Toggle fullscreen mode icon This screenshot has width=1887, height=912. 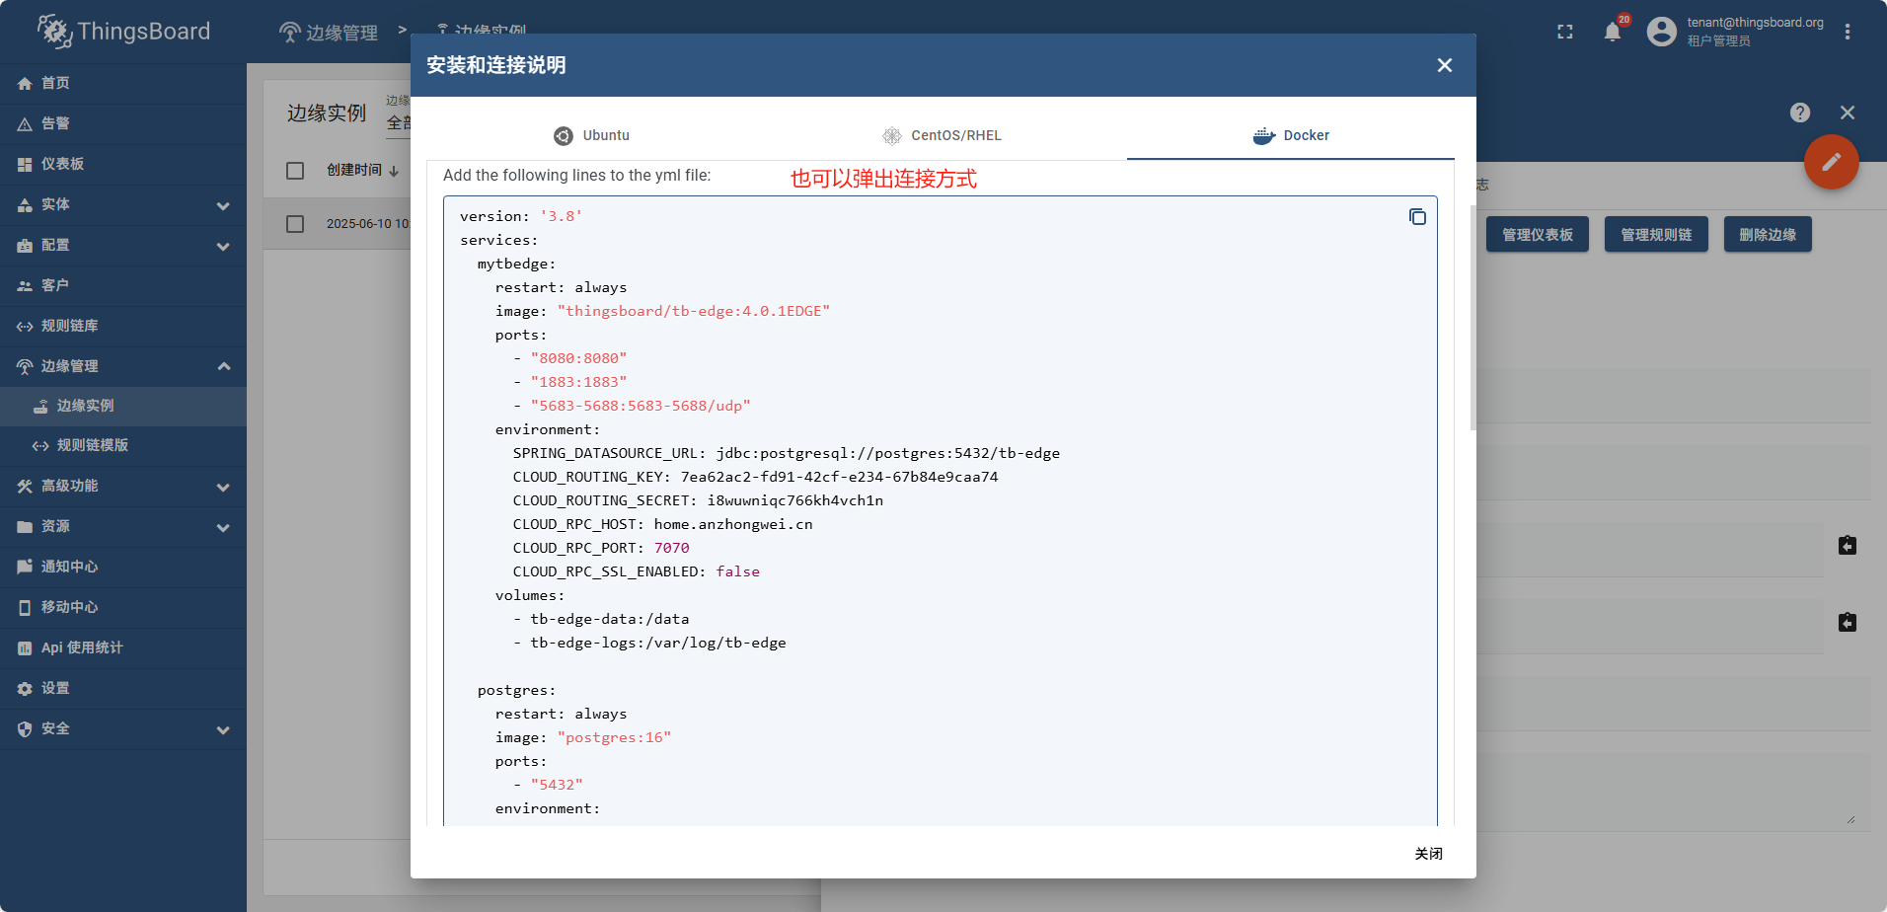coord(1565,33)
